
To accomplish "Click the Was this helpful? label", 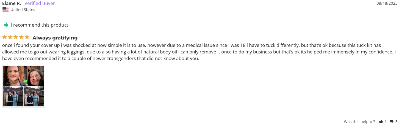I will [359, 122].
